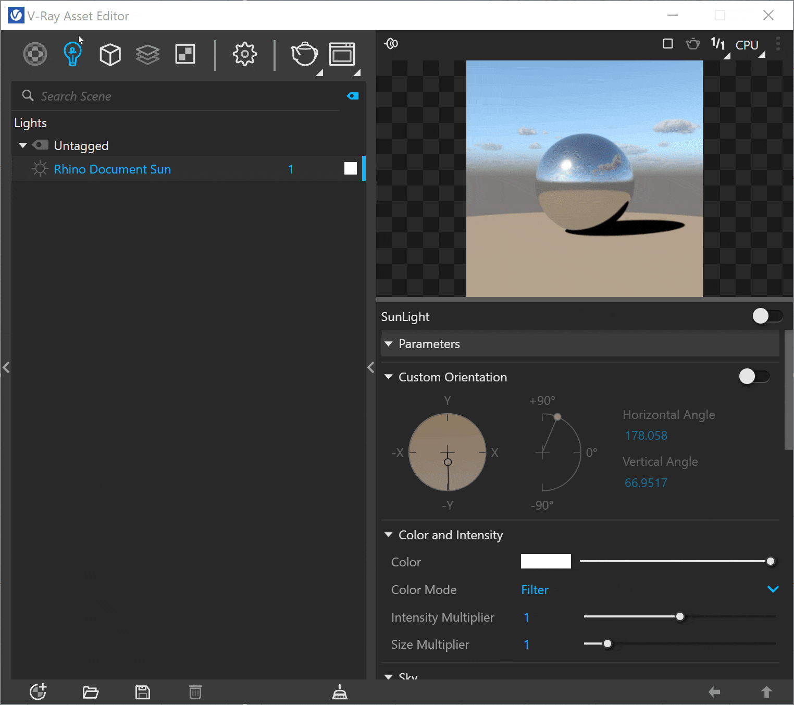Collapse the Color and Intensity section
Viewport: 794px width, 705px height.
[x=389, y=535]
